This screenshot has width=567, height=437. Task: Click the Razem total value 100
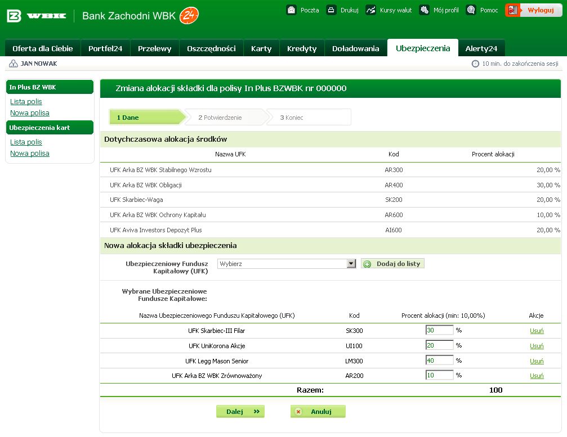click(495, 390)
